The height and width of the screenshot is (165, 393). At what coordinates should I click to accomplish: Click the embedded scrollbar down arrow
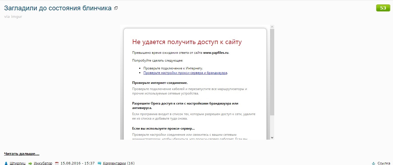272,138
